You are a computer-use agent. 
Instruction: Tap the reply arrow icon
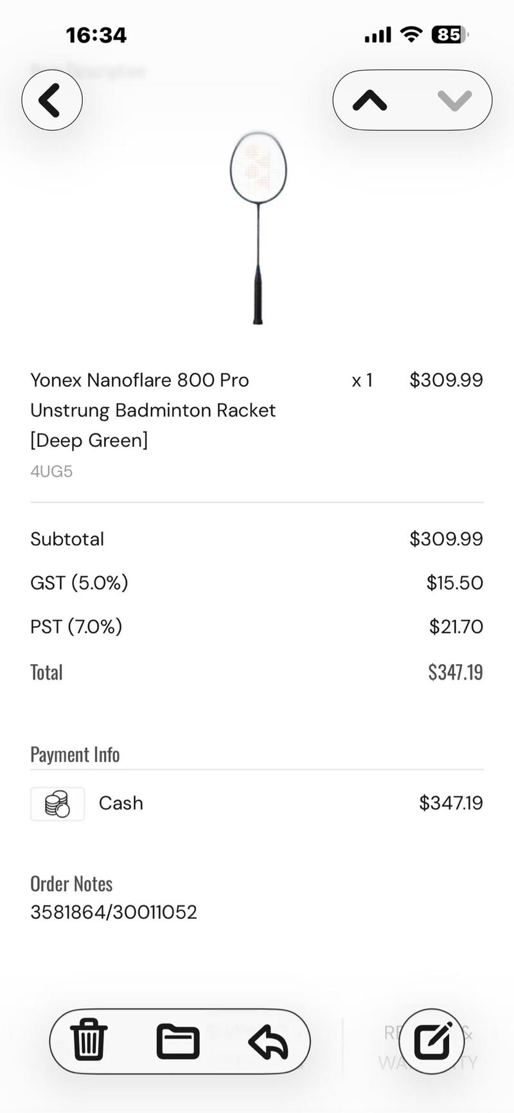coord(268,1042)
